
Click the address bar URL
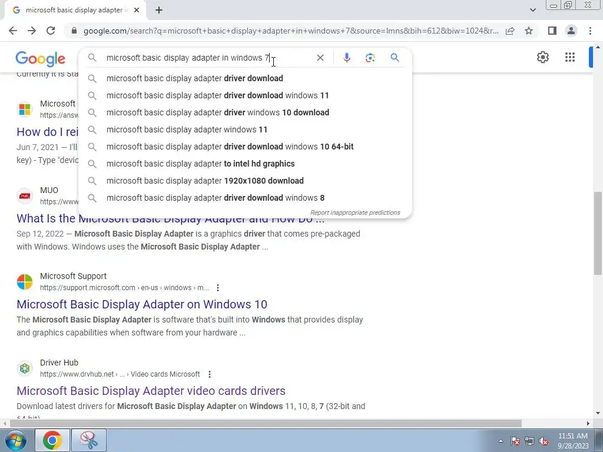click(x=291, y=31)
